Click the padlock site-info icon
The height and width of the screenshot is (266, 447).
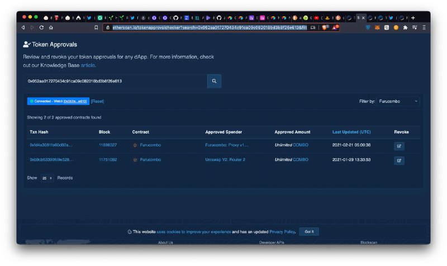108,27
